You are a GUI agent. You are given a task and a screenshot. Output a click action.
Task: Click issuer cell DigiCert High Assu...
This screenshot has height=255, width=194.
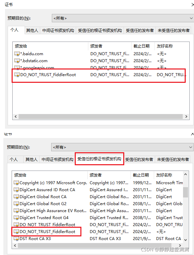[x=109, y=211]
